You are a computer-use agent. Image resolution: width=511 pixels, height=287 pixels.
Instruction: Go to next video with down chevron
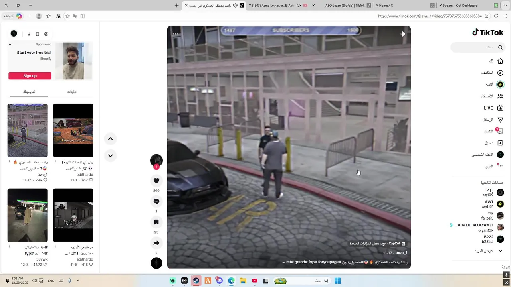[111, 155]
